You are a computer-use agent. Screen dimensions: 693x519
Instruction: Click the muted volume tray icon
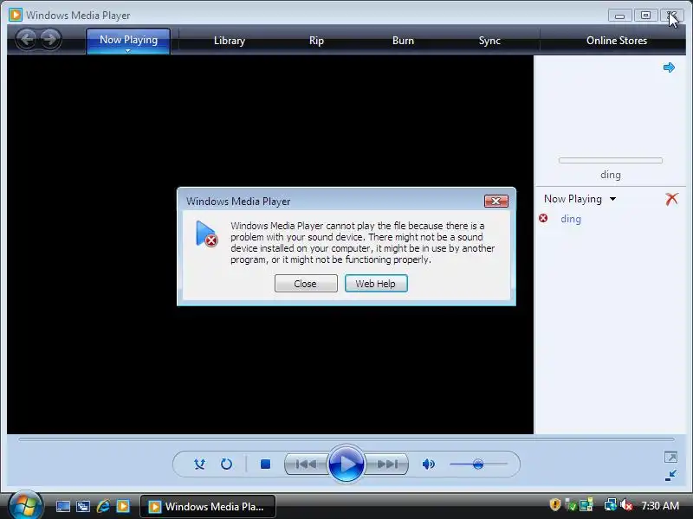626,505
